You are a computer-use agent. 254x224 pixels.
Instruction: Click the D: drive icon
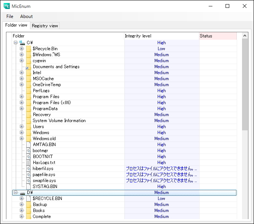pos(22,193)
